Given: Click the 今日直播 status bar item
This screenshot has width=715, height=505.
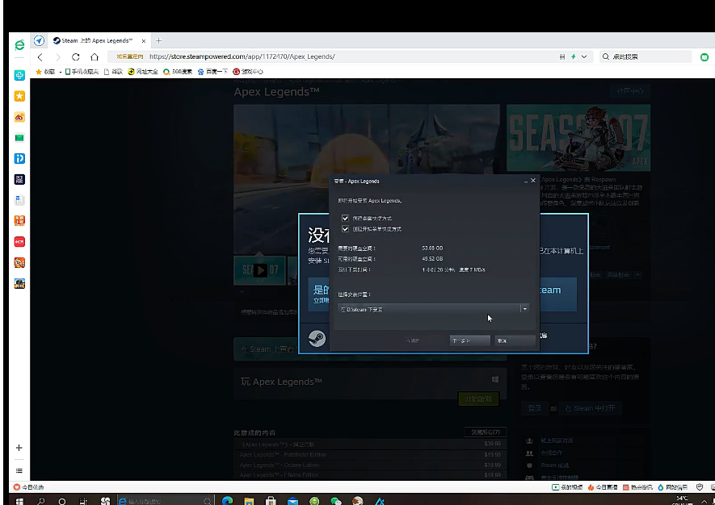Looking at the screenshot, I should click(603, 486).
